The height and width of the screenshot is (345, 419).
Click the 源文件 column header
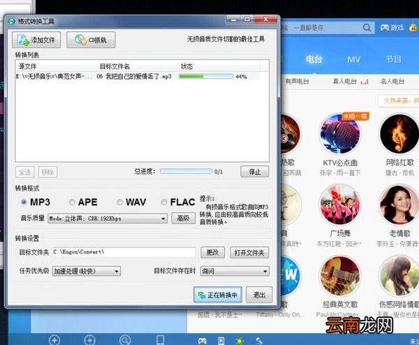click(x=56, y=66)
